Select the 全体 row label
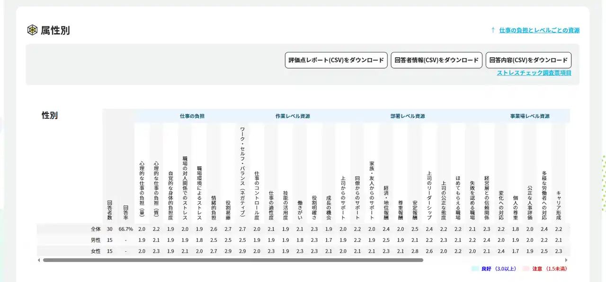 pyautogui.click(x=96, y=229)
